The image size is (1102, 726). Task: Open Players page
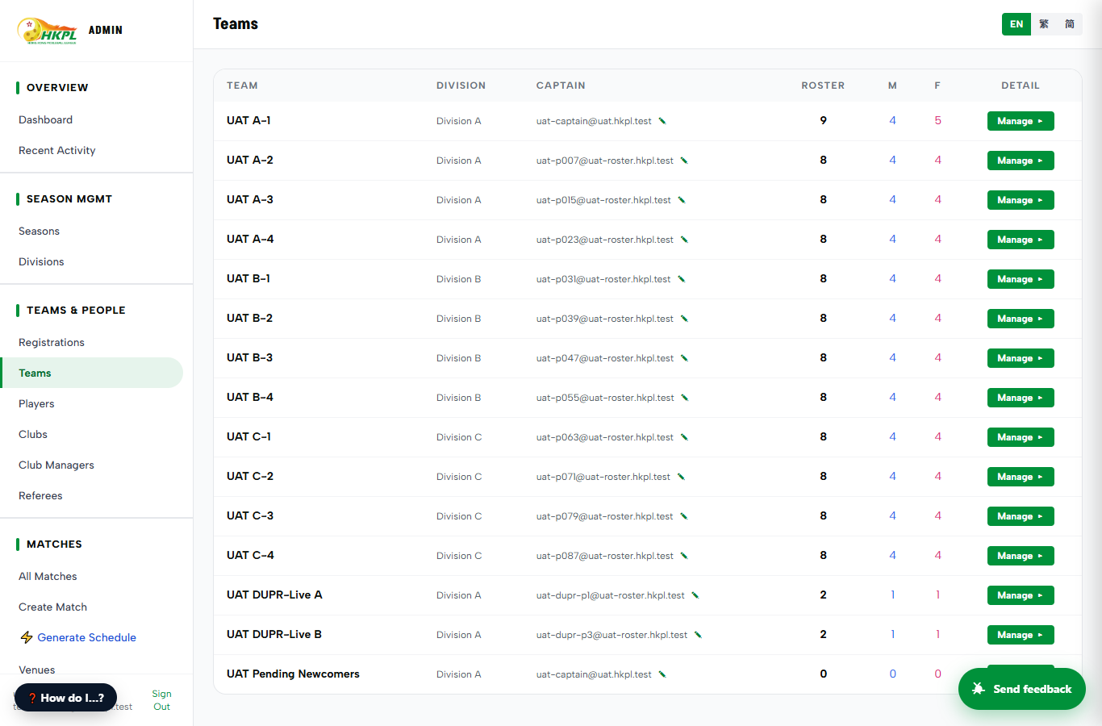click(37, 403)
